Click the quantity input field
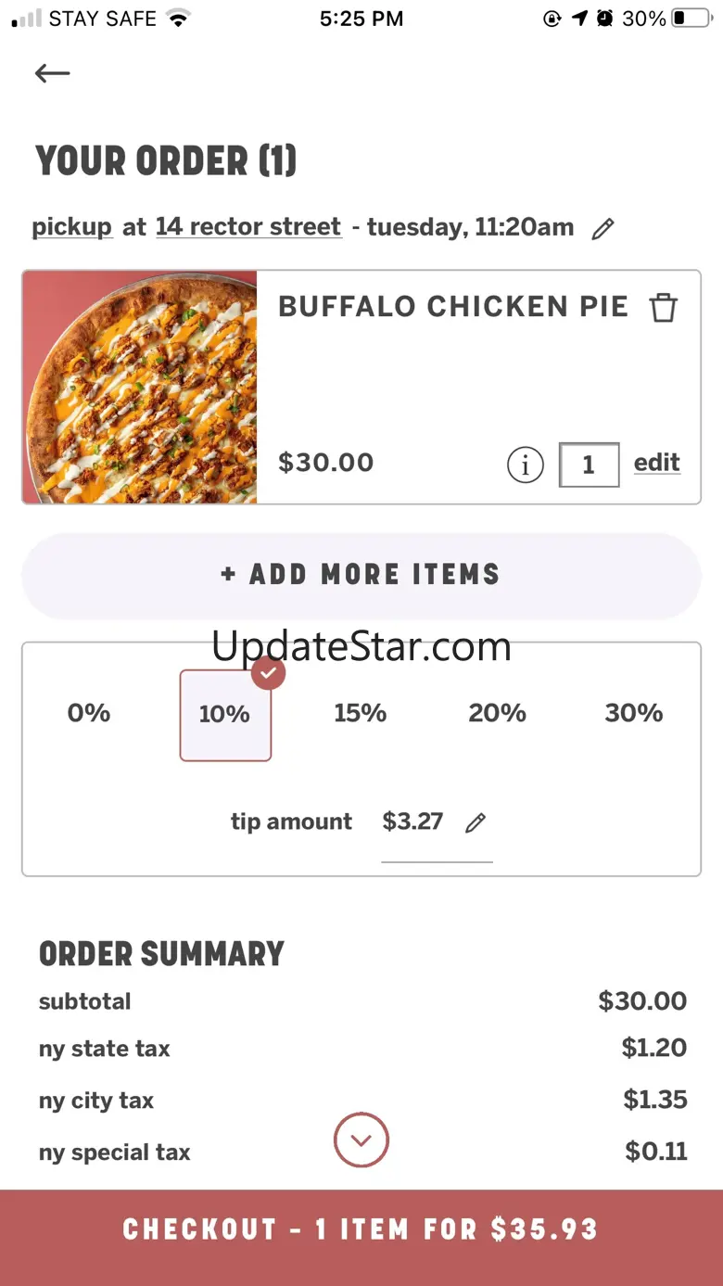Viewport: 723px width, 1286px height. (x=589, y=465)
